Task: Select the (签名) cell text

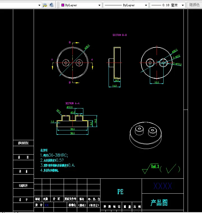Action: point(82,205)
